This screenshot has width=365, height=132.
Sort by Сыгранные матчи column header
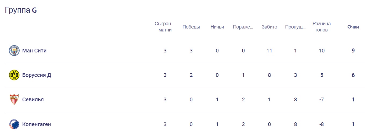click(x=165, y=27)
